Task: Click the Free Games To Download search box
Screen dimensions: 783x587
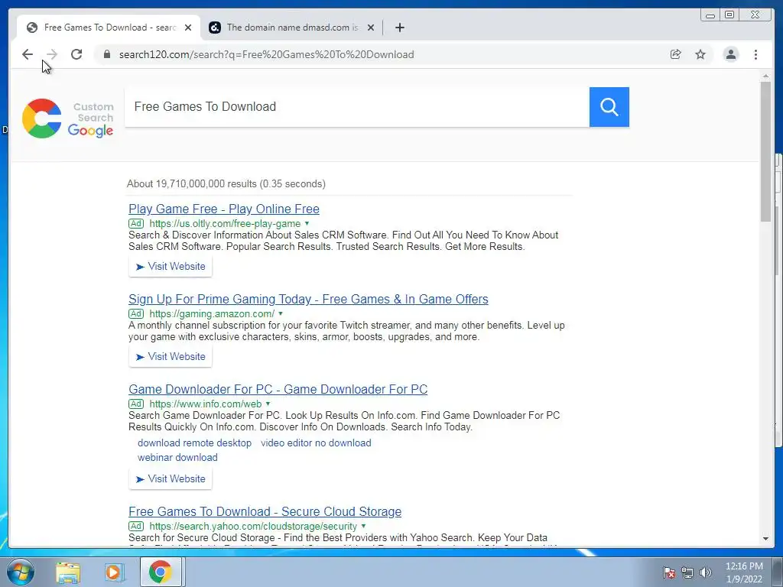Action: [357, 107]
